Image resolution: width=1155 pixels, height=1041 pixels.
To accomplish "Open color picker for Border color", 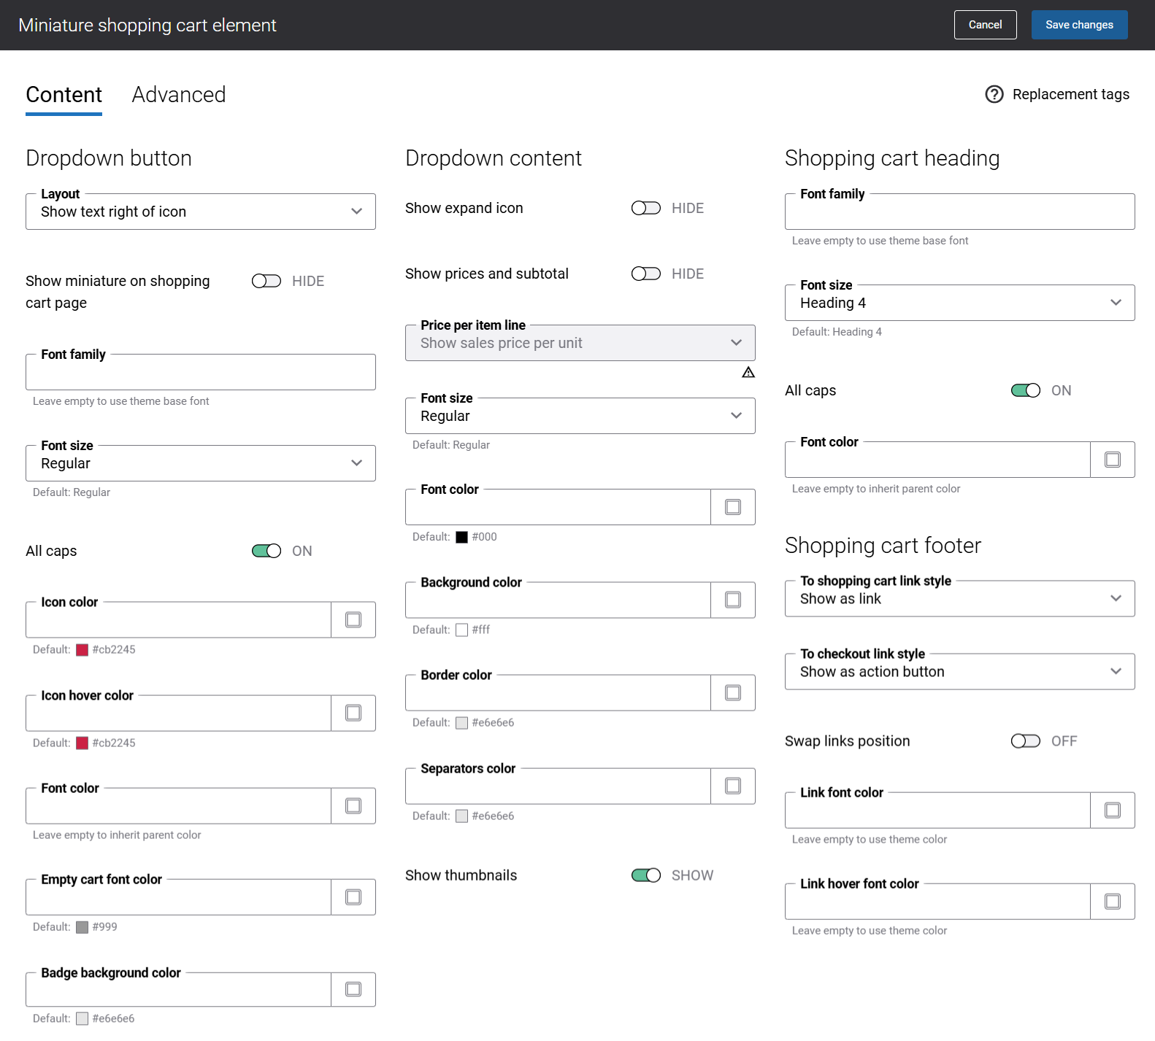I will 733,693.
